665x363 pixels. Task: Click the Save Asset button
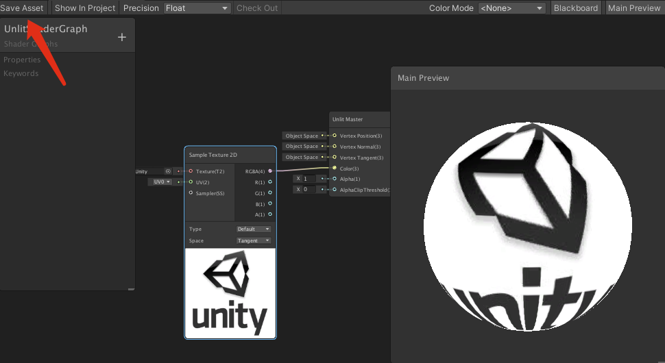click(23, 8)
